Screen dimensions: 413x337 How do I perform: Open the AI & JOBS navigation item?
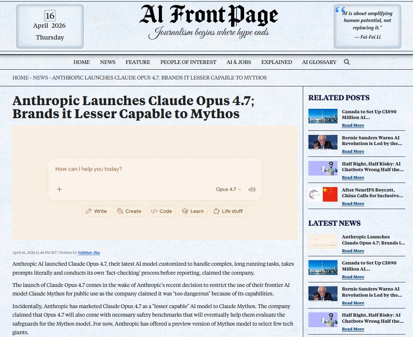[239, 62]
